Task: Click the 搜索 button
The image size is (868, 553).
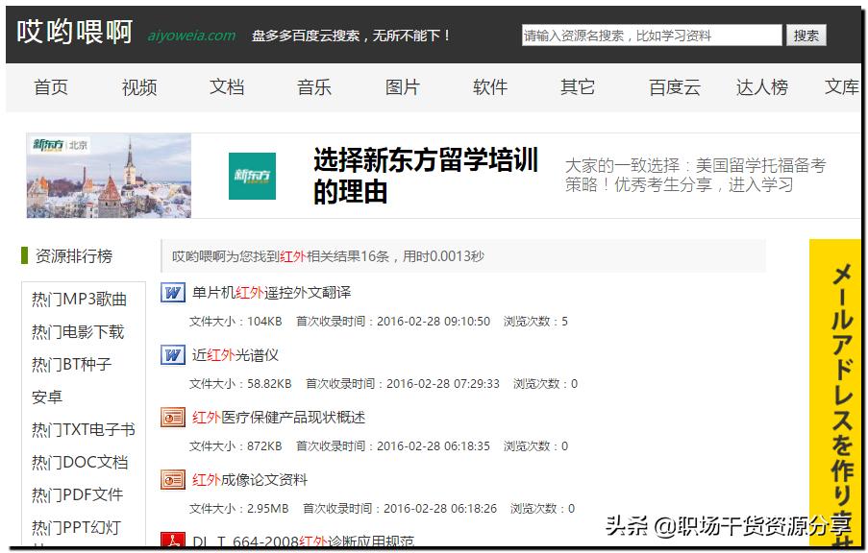Action: point(806,36)
